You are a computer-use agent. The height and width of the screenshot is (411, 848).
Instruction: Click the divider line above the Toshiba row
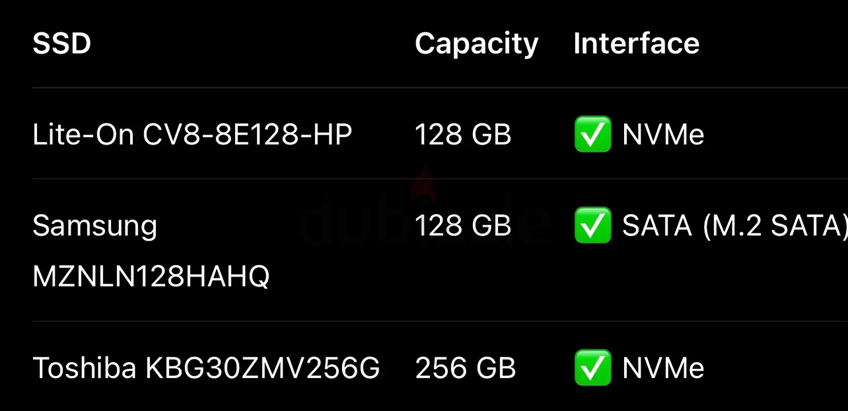point(440,321)
